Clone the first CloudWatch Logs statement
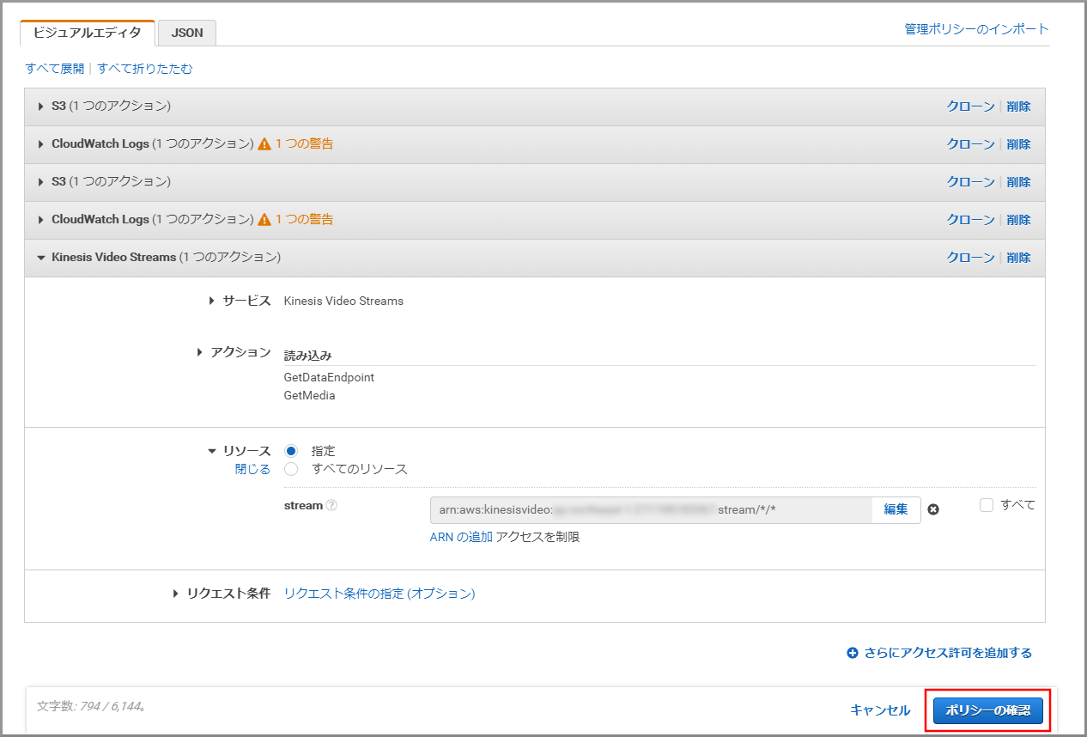 tap(971, 144)
